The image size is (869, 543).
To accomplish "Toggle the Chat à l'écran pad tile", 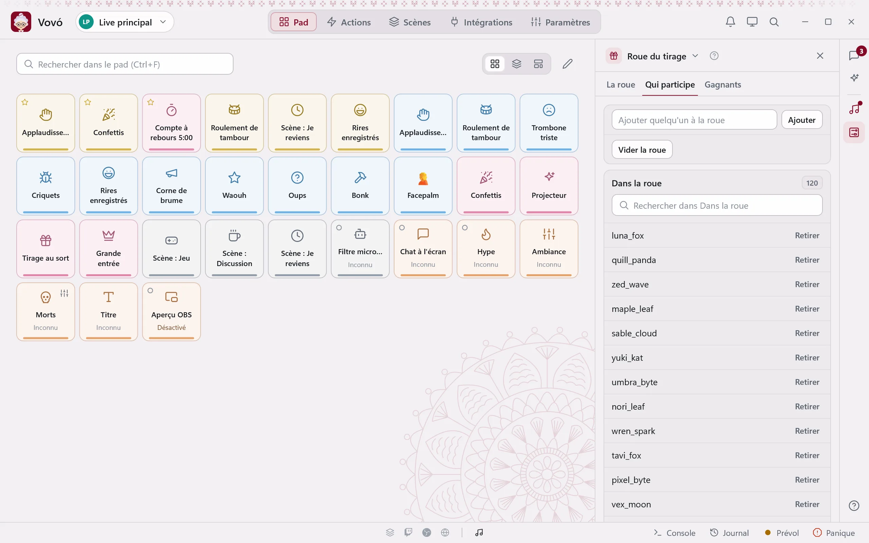I will (423, 248).
